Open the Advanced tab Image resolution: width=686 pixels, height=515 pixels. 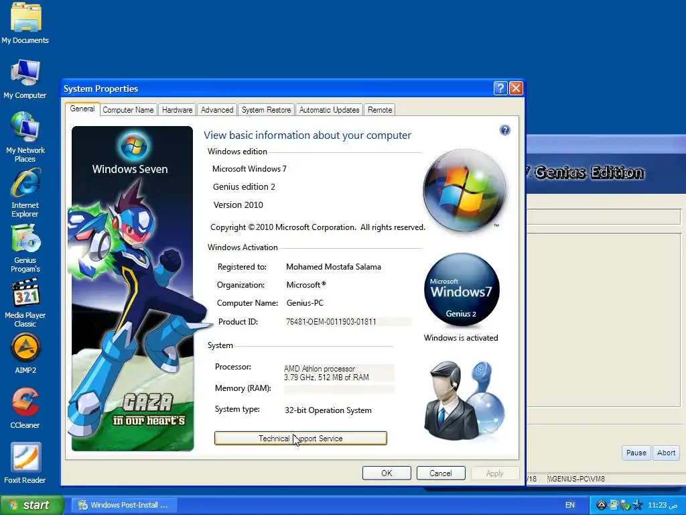tap(217, 110)
